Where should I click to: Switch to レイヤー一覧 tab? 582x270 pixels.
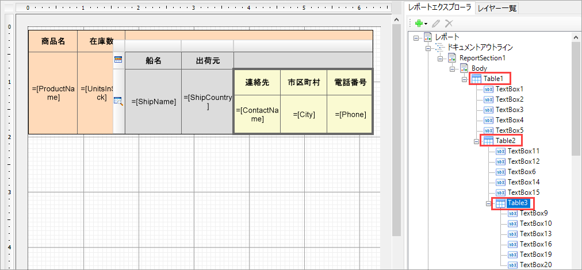coord(497,8)
